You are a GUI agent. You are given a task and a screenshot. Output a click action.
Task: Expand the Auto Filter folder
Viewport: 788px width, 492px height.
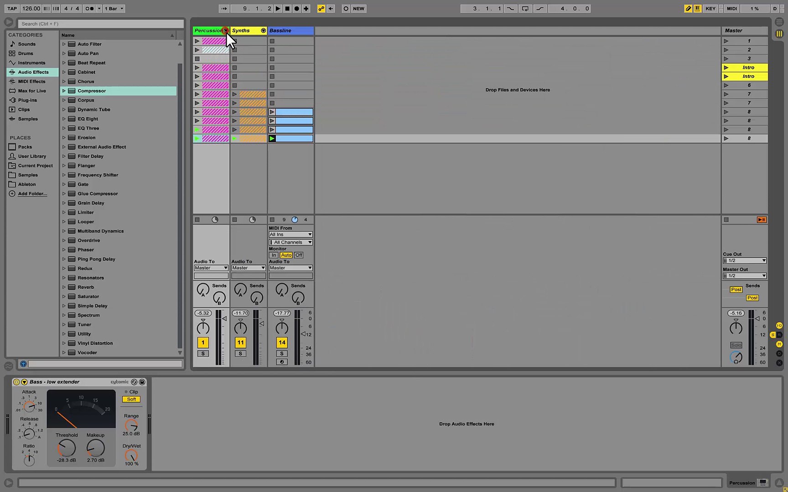coord(64,44)
